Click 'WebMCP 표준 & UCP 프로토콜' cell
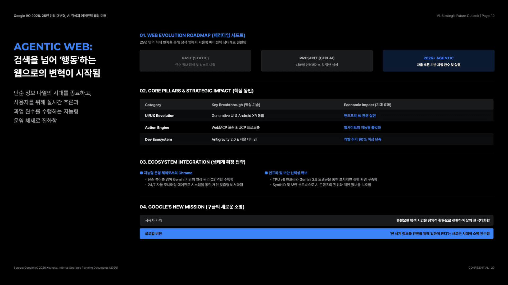The image size is (508, 285). click(x=235, y=127)
